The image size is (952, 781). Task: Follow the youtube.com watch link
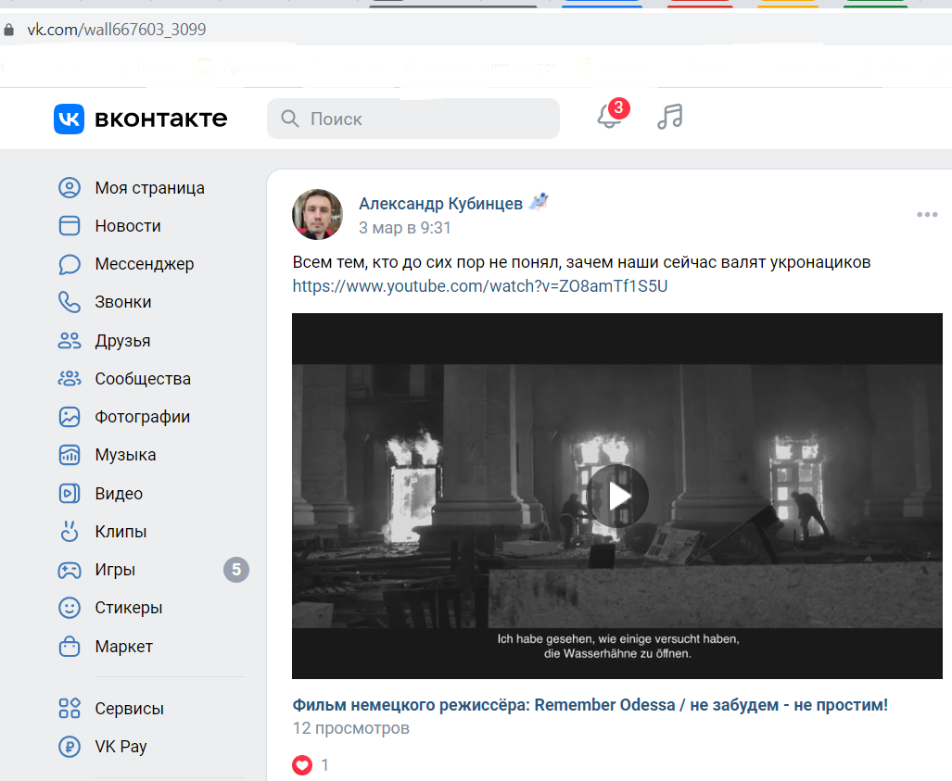tap(479, 286)
